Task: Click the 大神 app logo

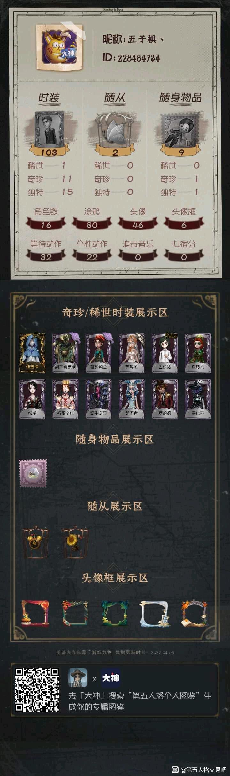Action: (111, 678)
